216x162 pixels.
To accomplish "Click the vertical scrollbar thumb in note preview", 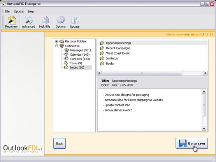I will pos(204,105).
